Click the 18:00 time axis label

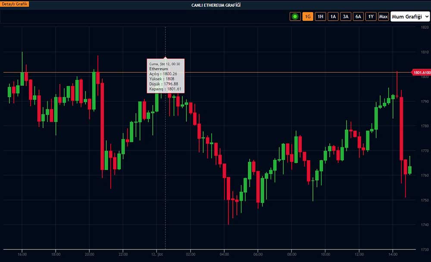pos(56,254)
